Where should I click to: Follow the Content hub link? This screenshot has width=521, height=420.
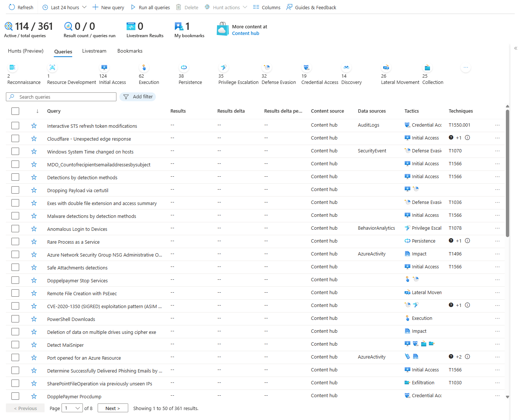(x=245, y=33)
